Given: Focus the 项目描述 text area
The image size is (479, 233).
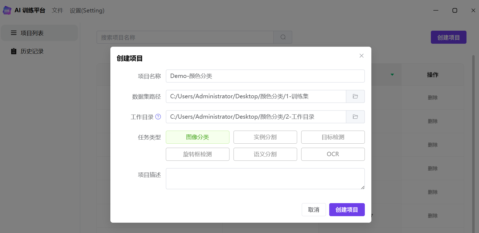Looking at the screenshot, I should (265, 178).
